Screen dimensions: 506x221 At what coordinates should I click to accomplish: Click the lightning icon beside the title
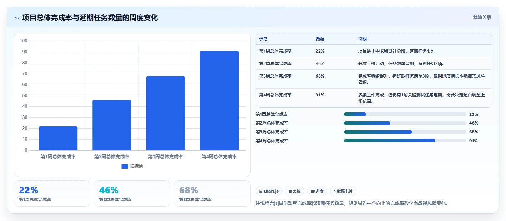click(x=17, y=18)
